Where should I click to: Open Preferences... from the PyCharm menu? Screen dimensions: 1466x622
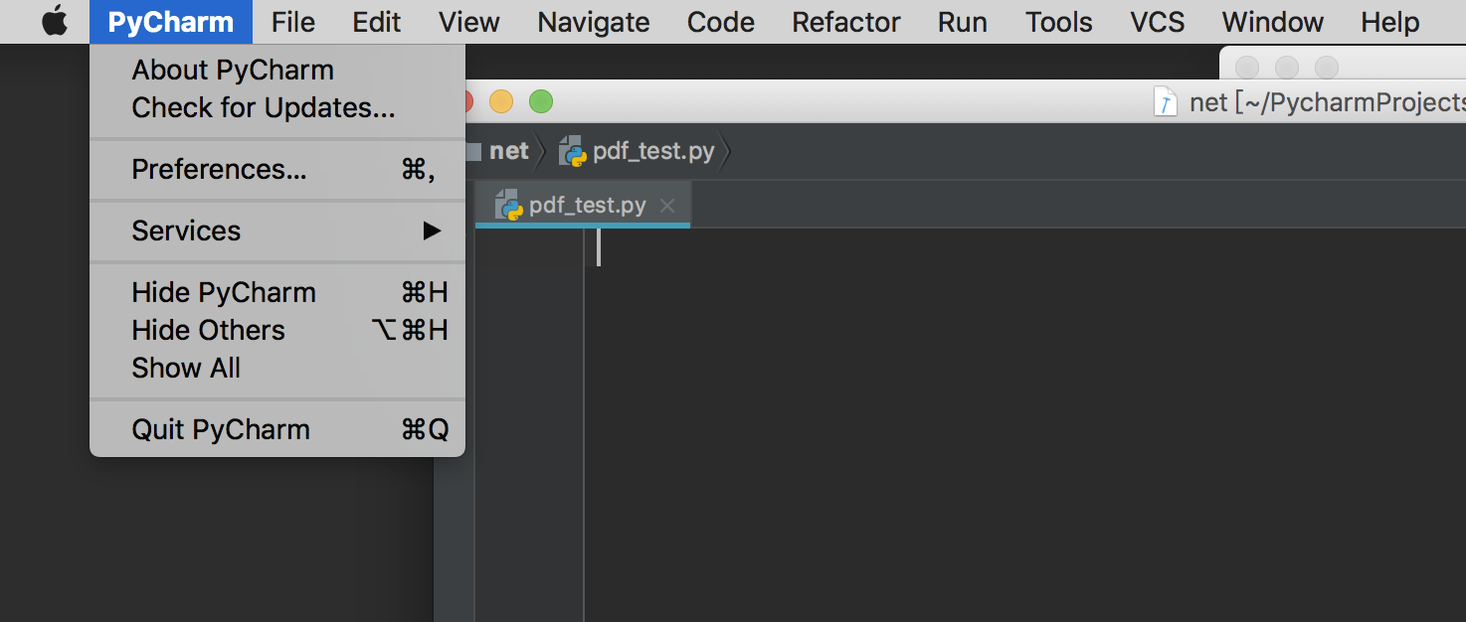[x=277, y=169]
